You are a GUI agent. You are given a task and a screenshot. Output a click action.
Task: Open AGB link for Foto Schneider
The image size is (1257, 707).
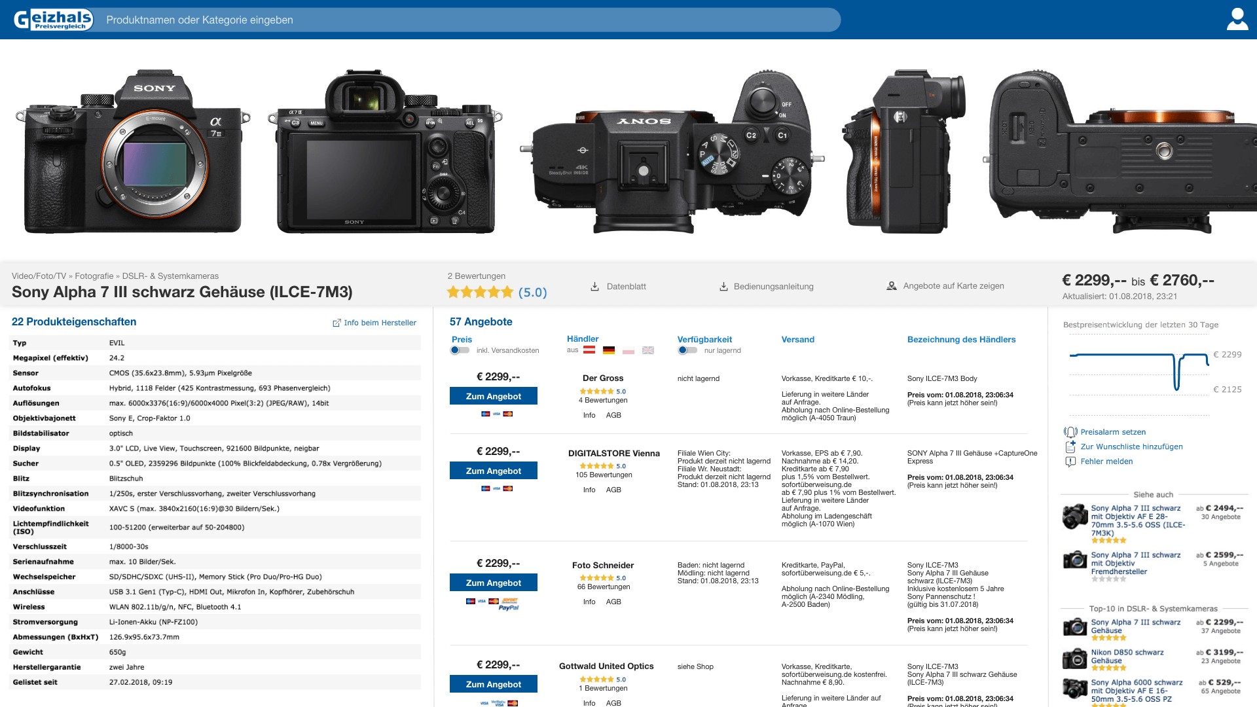[x=613, y=602]
